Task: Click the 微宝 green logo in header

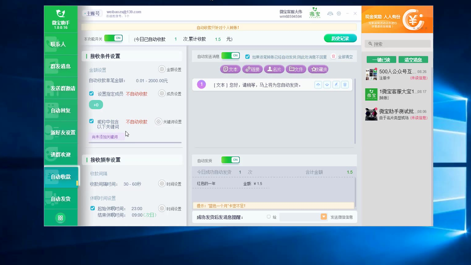Action: [x=315, y=13]
